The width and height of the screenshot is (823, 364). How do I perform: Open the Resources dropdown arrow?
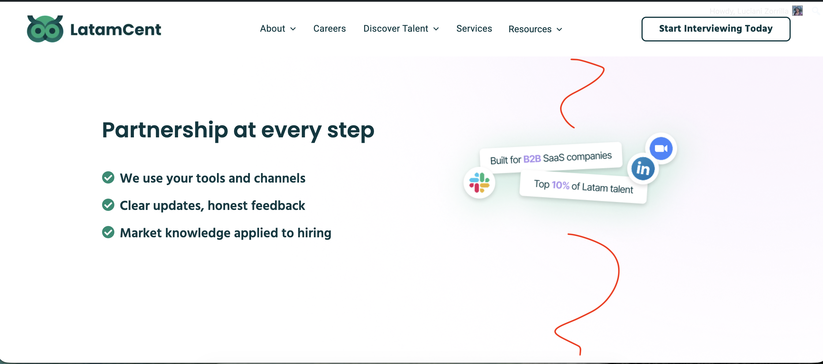point(559,29)
